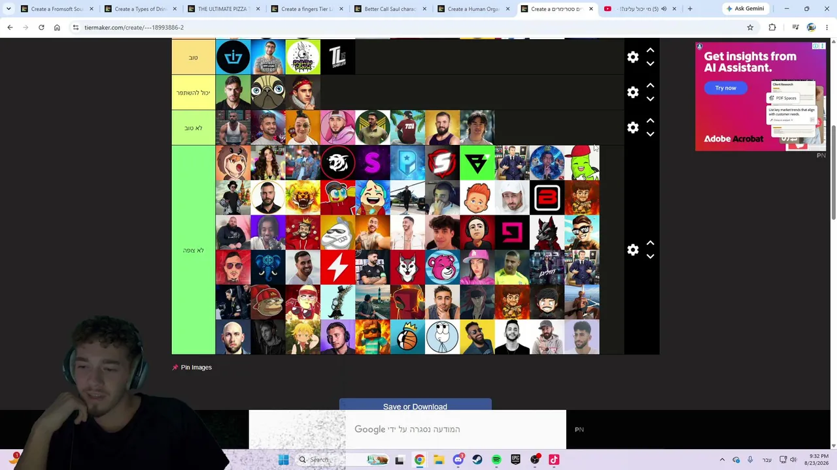This screenshot has height=470, width=837.
Task: Move the לא טוב tier down
Action: (x=650, y=134)
